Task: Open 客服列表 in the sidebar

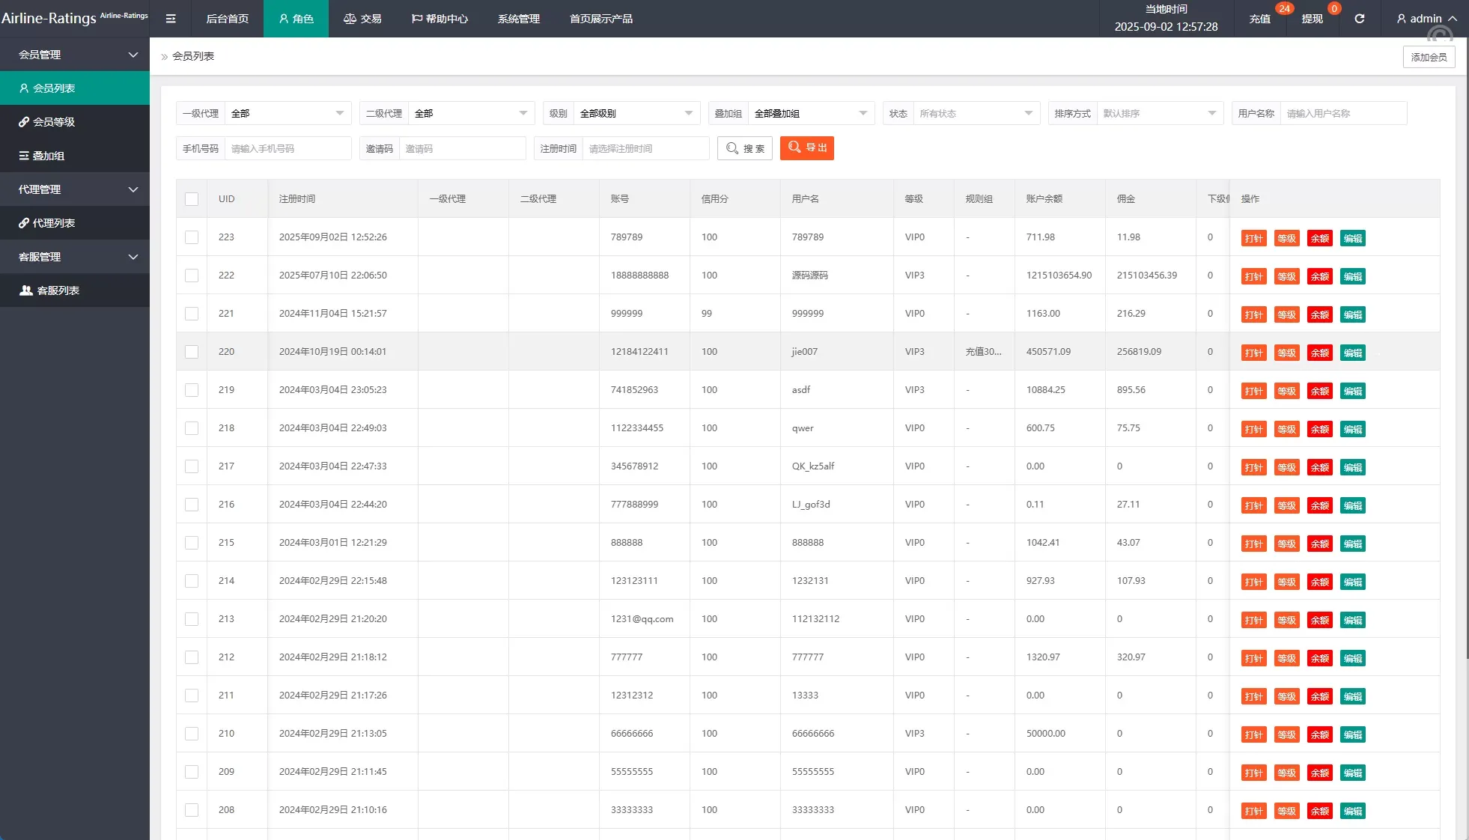Action: [58, 290]
